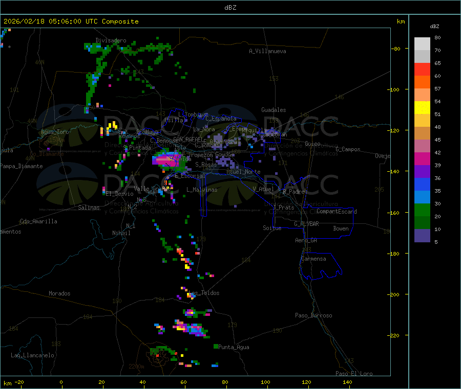
Task: Click the C_Española location label
Action: (x=221, y=119)
